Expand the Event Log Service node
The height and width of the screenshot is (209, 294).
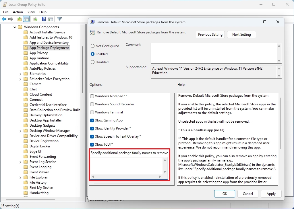point(20,161)
